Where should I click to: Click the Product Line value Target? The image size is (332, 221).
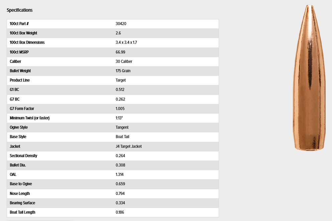121,80
